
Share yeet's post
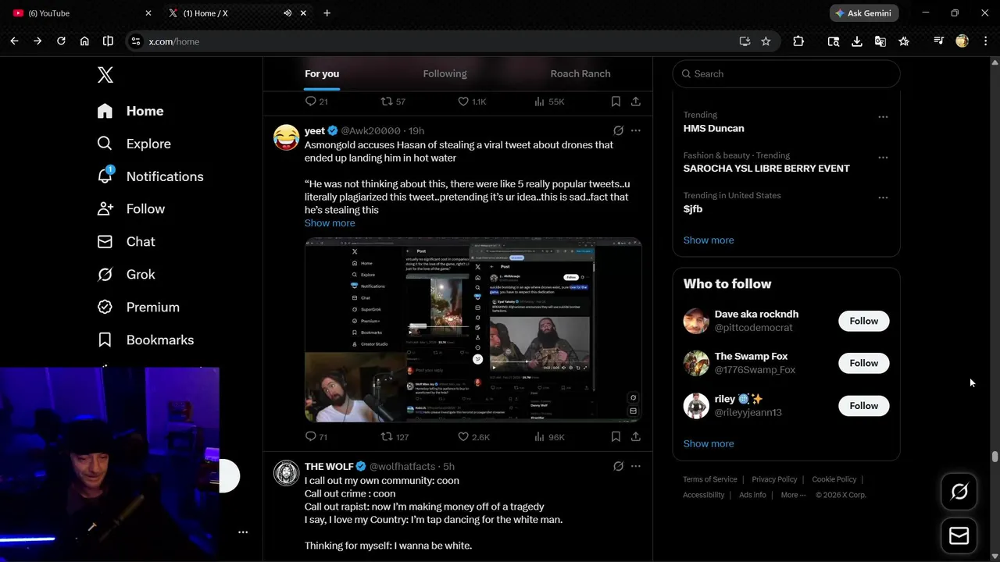tap(636, 437)
